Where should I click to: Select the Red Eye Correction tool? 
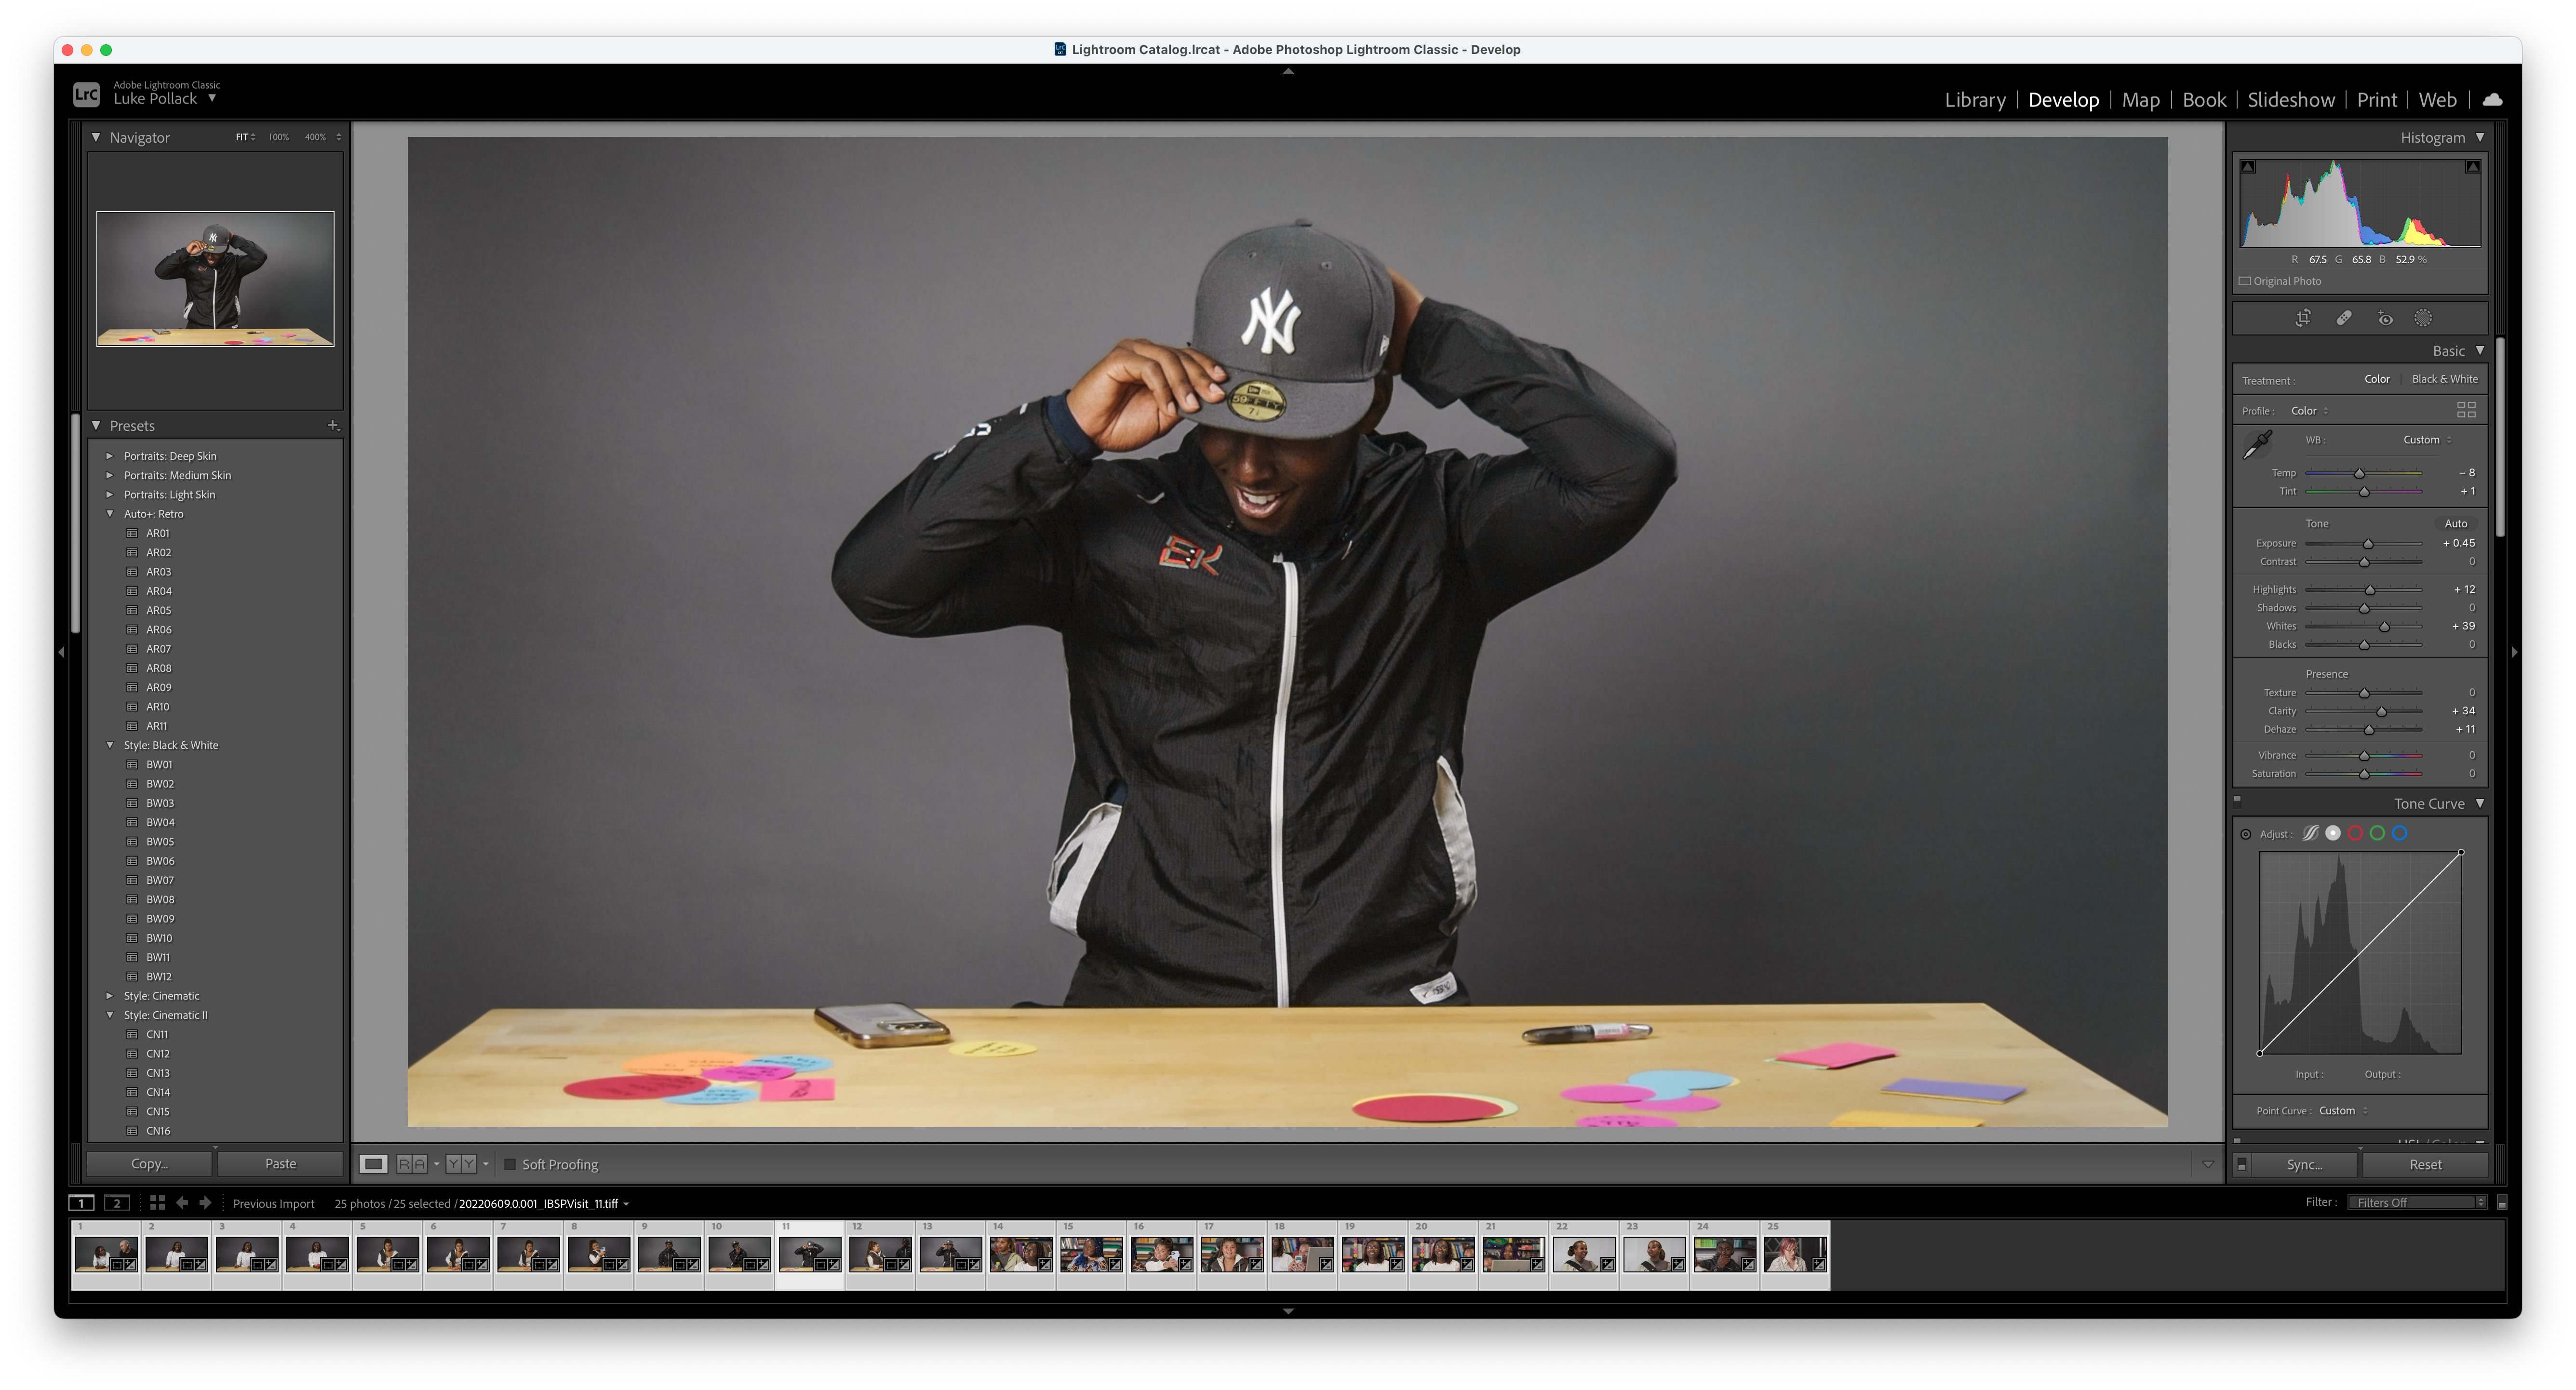pyautogui.click(x=2385, y=318)
